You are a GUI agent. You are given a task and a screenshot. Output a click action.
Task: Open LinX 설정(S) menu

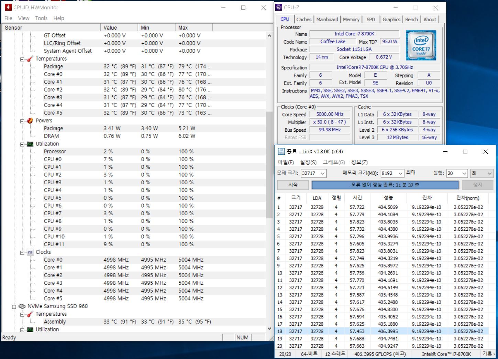click(x=308, y=162)
